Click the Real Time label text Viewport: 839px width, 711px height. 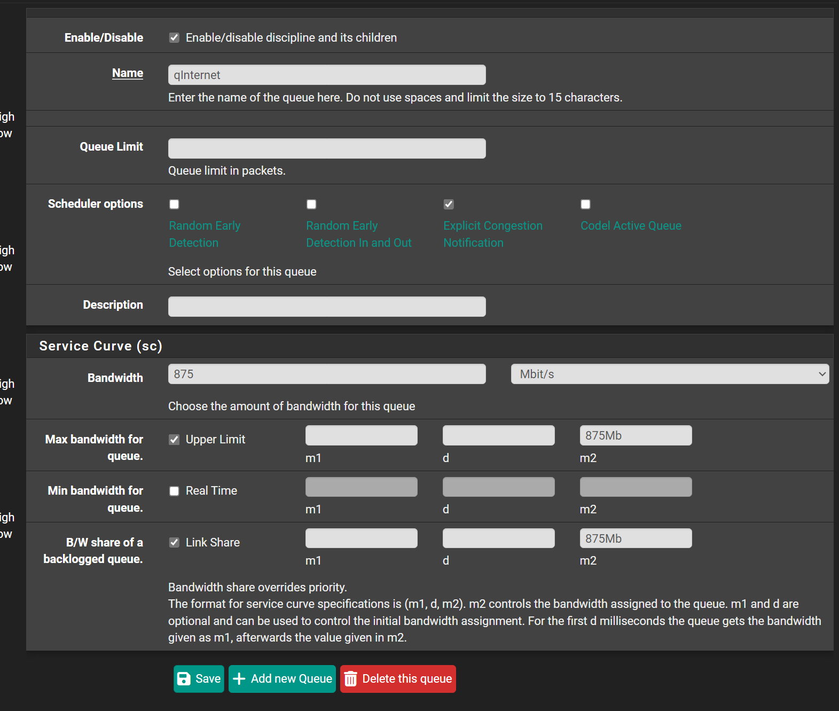coord(211,491)
